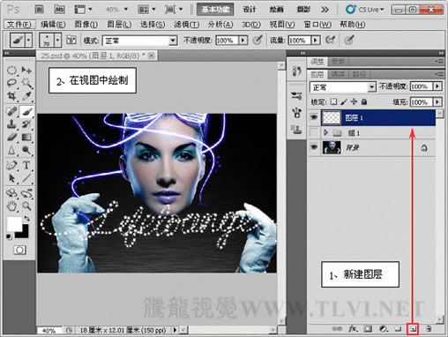
Task: Select the Horizontal Type tool
Action: pos(26,165)
